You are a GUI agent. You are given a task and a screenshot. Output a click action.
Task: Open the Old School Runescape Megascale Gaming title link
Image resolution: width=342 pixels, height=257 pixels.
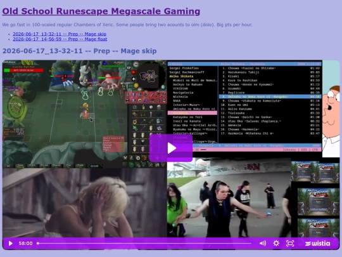pos(101,11)
